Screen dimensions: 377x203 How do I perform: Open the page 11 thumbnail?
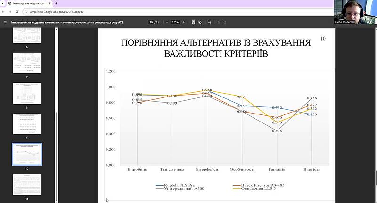[x=27, y=185]
